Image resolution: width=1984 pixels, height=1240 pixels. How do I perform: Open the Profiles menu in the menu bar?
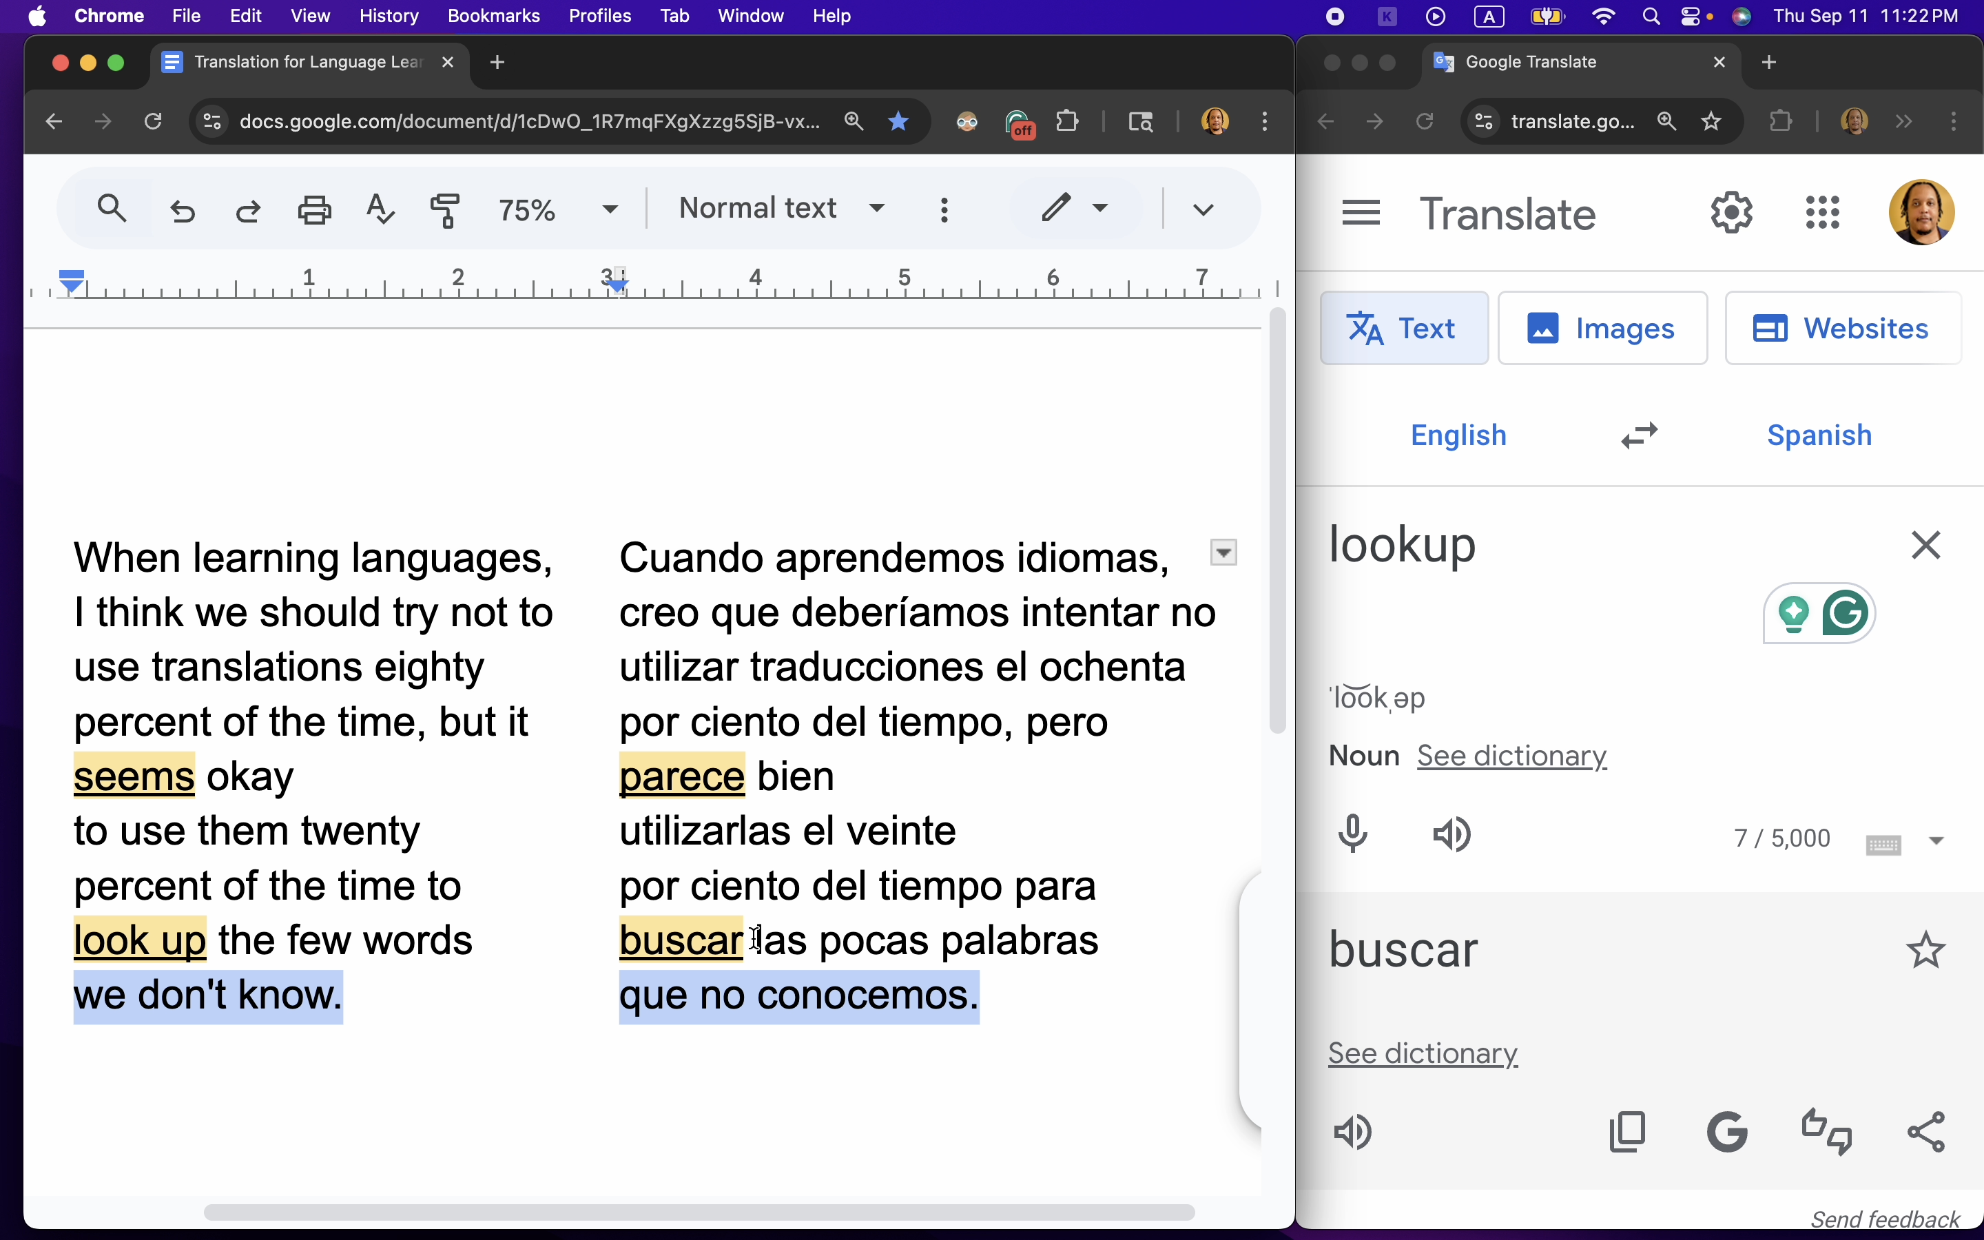coord(599,16)
